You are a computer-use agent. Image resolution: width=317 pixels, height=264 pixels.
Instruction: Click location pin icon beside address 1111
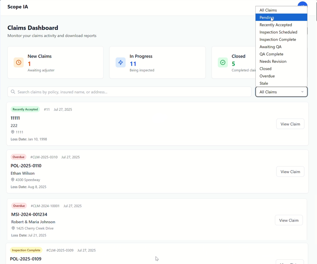[x=13, y=132]
